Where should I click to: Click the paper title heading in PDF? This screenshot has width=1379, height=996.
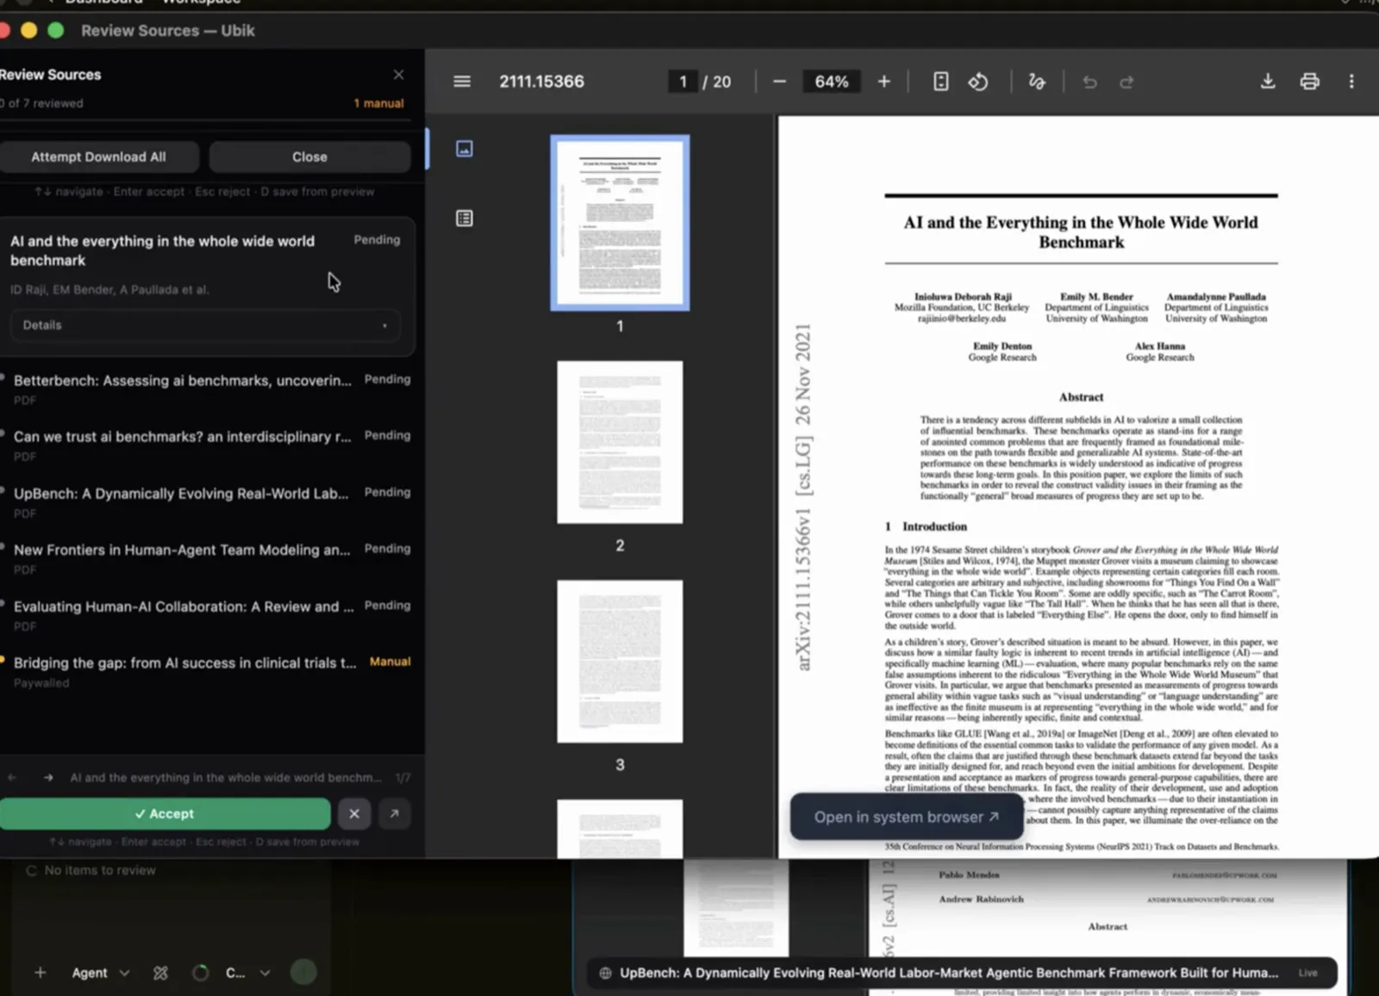(x=1081, y=232)
